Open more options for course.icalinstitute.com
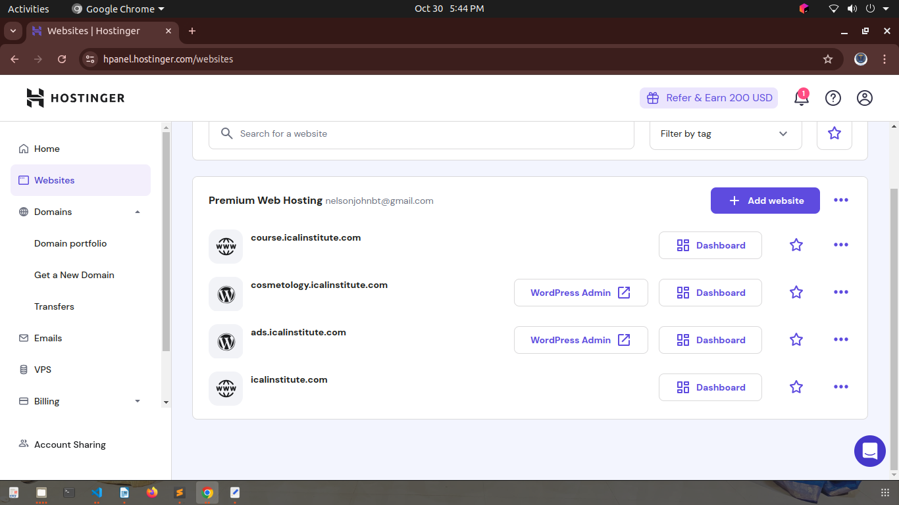 coord(841,245)
